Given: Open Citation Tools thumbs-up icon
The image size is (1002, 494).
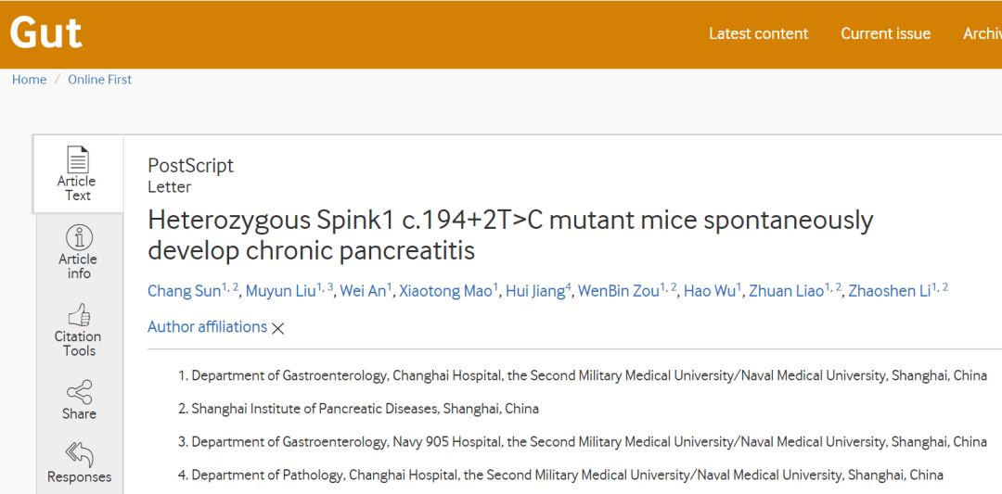Looking at the screenshot, I should coord(79,314).
